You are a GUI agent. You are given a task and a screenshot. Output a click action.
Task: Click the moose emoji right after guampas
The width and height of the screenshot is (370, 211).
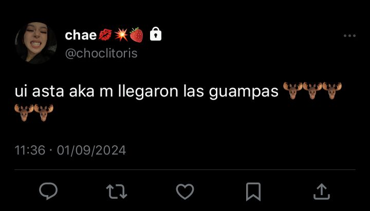293,90
